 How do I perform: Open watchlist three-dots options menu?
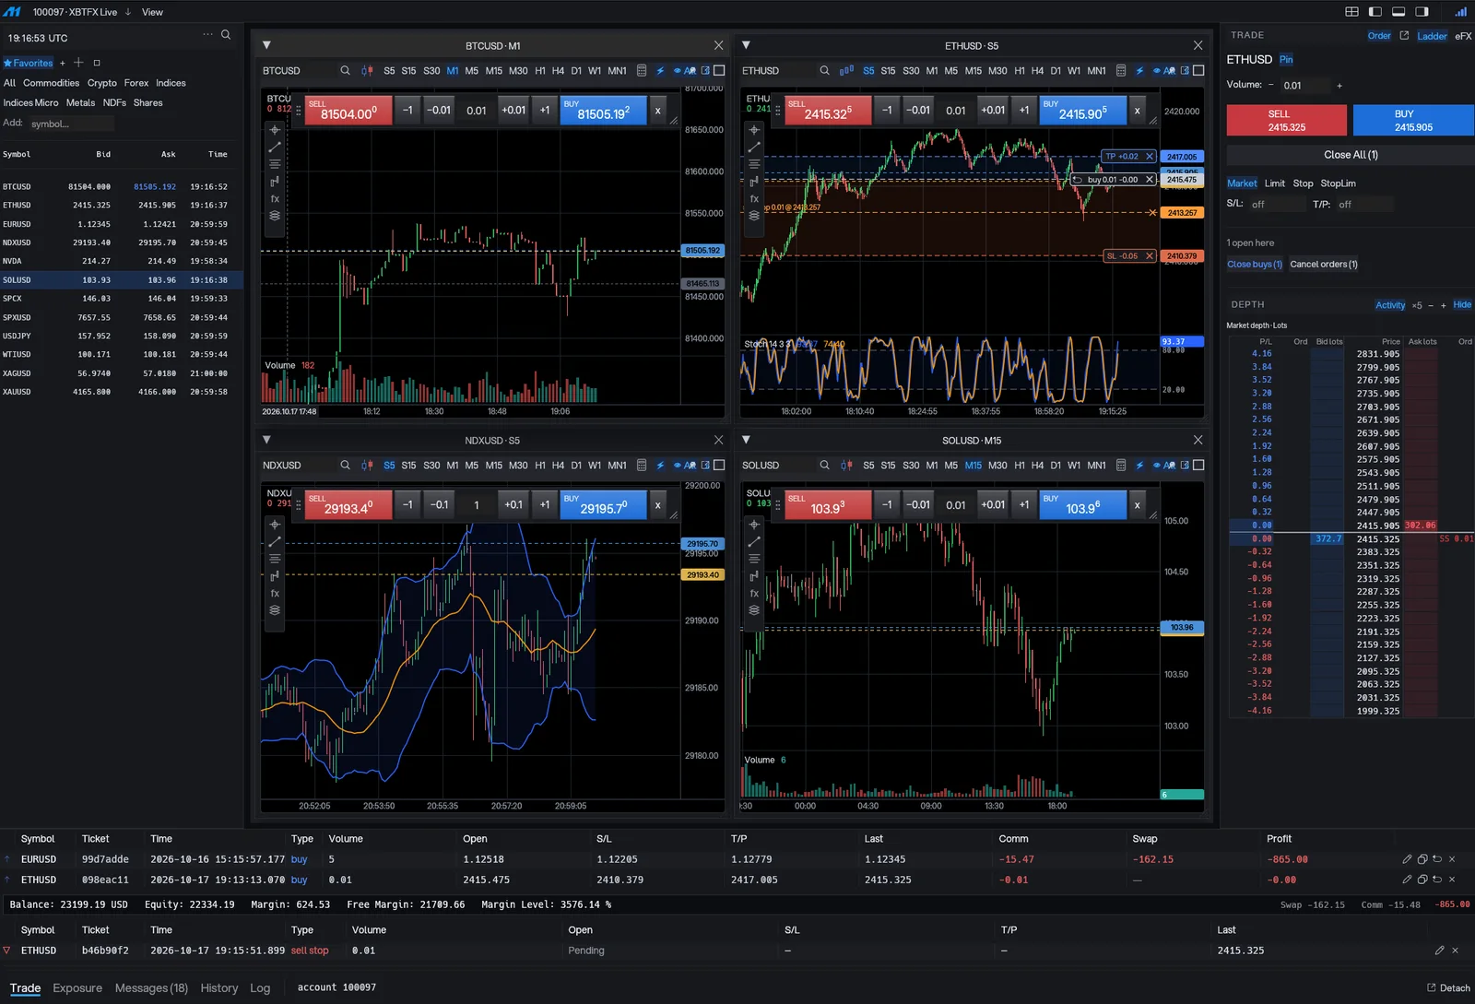coord(207,35)
